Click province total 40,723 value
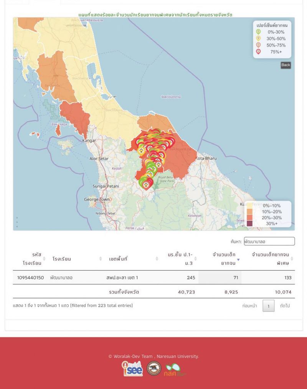Screen dimensions: 307x389 pos(187,292)
